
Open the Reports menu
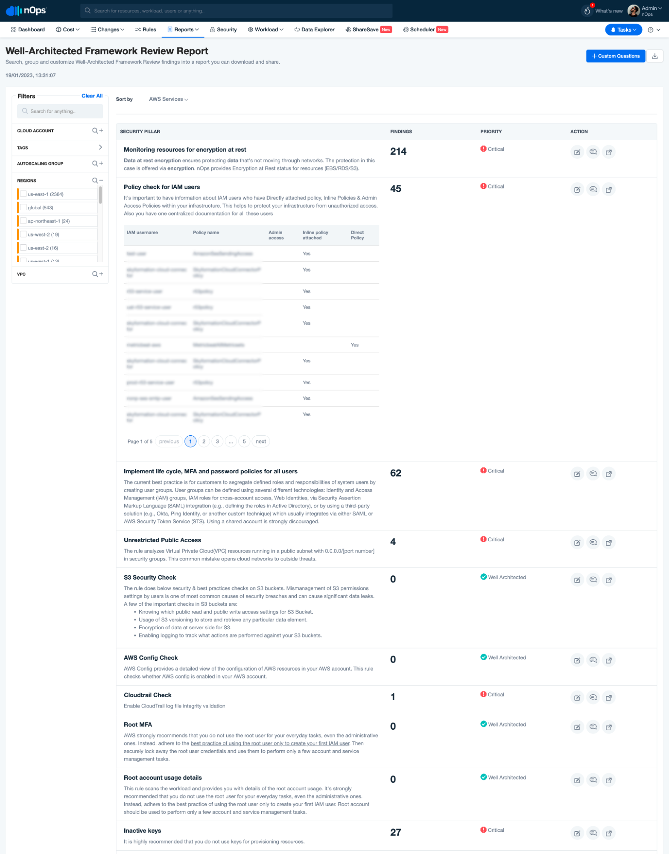pos(183,30)
